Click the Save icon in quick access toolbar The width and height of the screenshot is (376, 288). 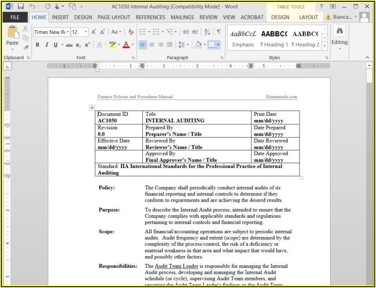pyautogui.click(x=20, y=6)
